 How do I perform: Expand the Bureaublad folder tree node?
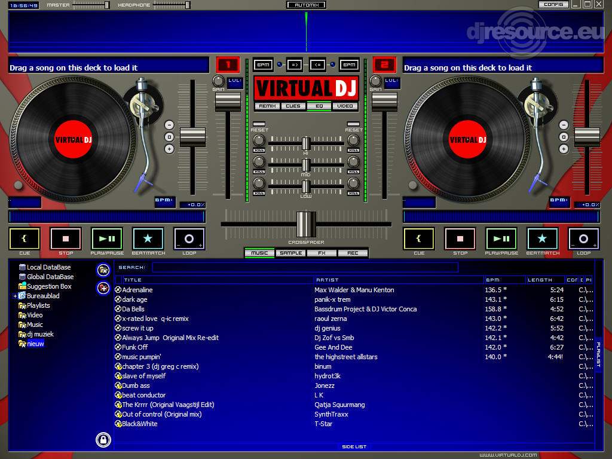15,296
